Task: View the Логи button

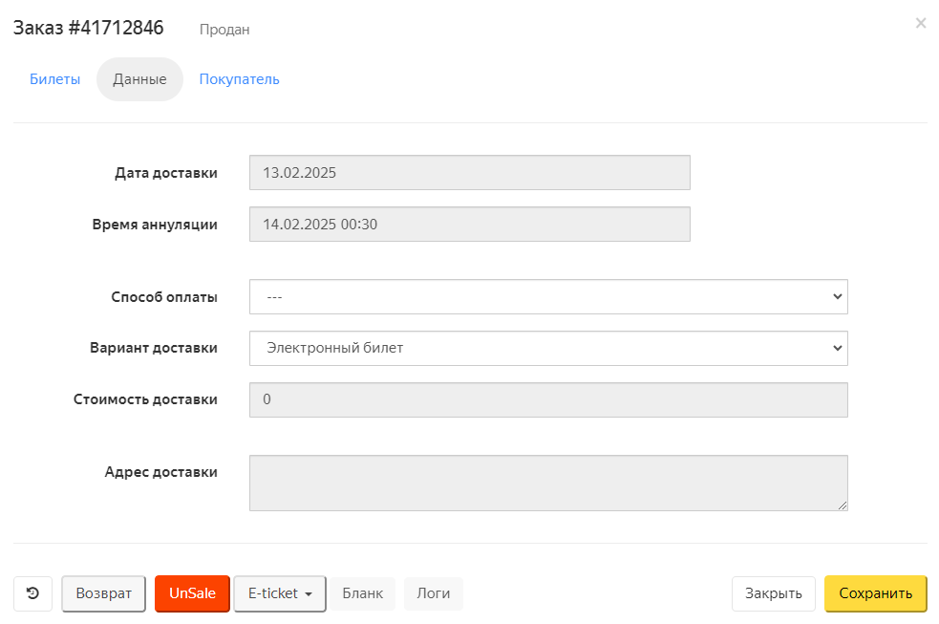Action: point(433,593)
